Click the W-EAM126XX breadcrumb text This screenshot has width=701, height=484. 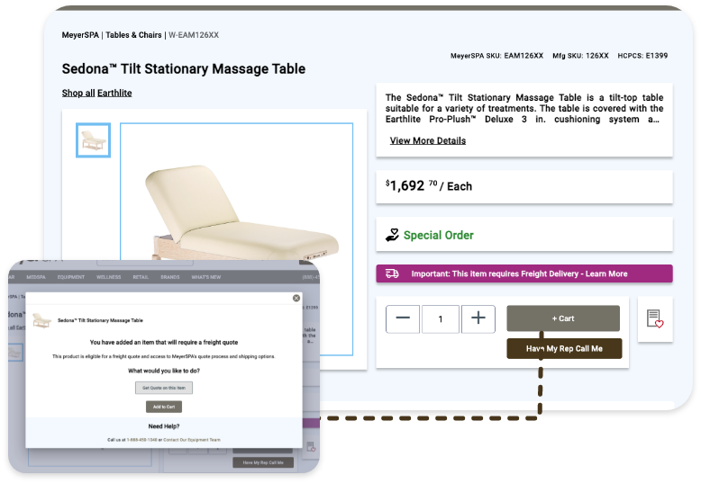pos(194,35)
